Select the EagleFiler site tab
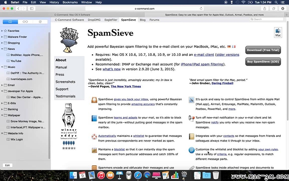This screenshot has width=289, height=181. 111,20
